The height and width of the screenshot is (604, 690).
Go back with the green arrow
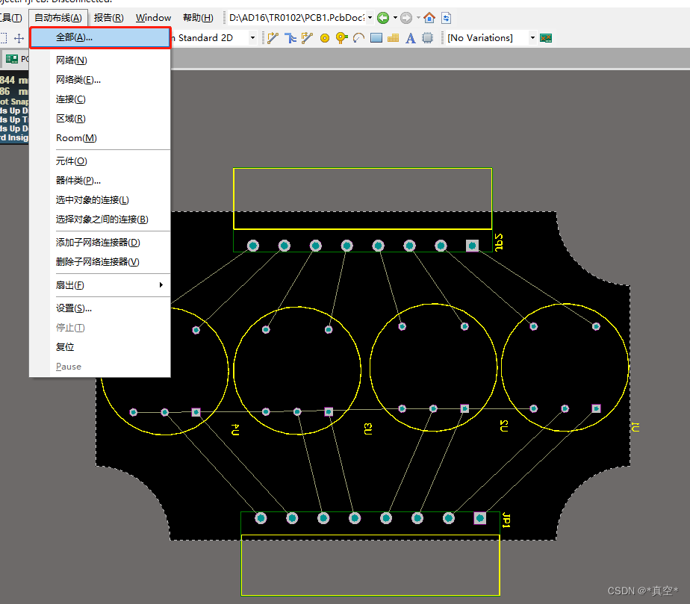click(x=383, y=18)
